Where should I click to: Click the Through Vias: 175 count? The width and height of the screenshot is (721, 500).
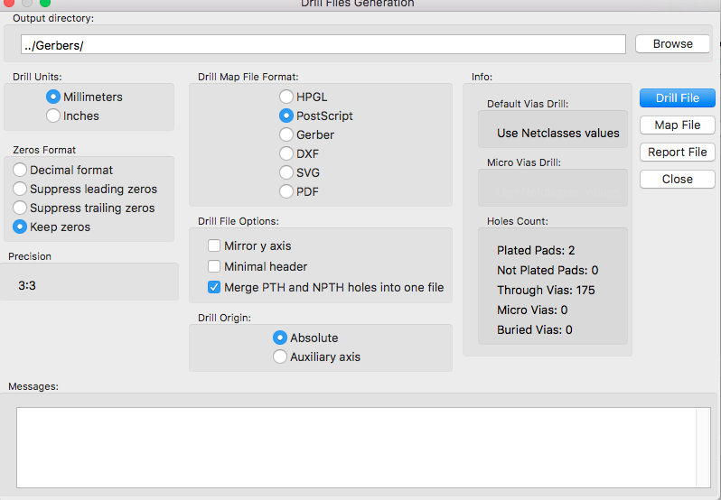click(546, 291)
